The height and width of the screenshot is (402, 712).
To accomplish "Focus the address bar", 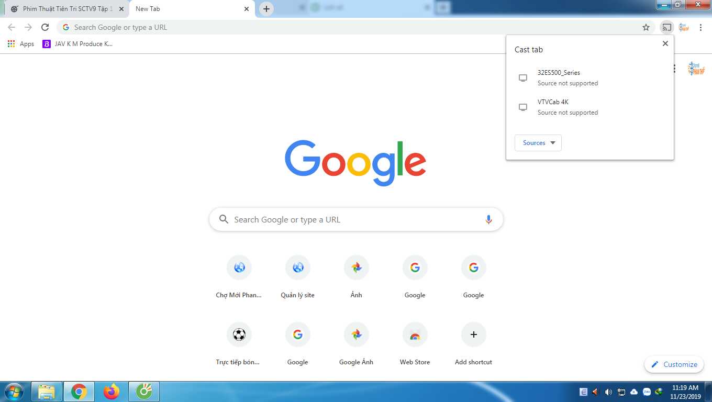I will 356,27.
